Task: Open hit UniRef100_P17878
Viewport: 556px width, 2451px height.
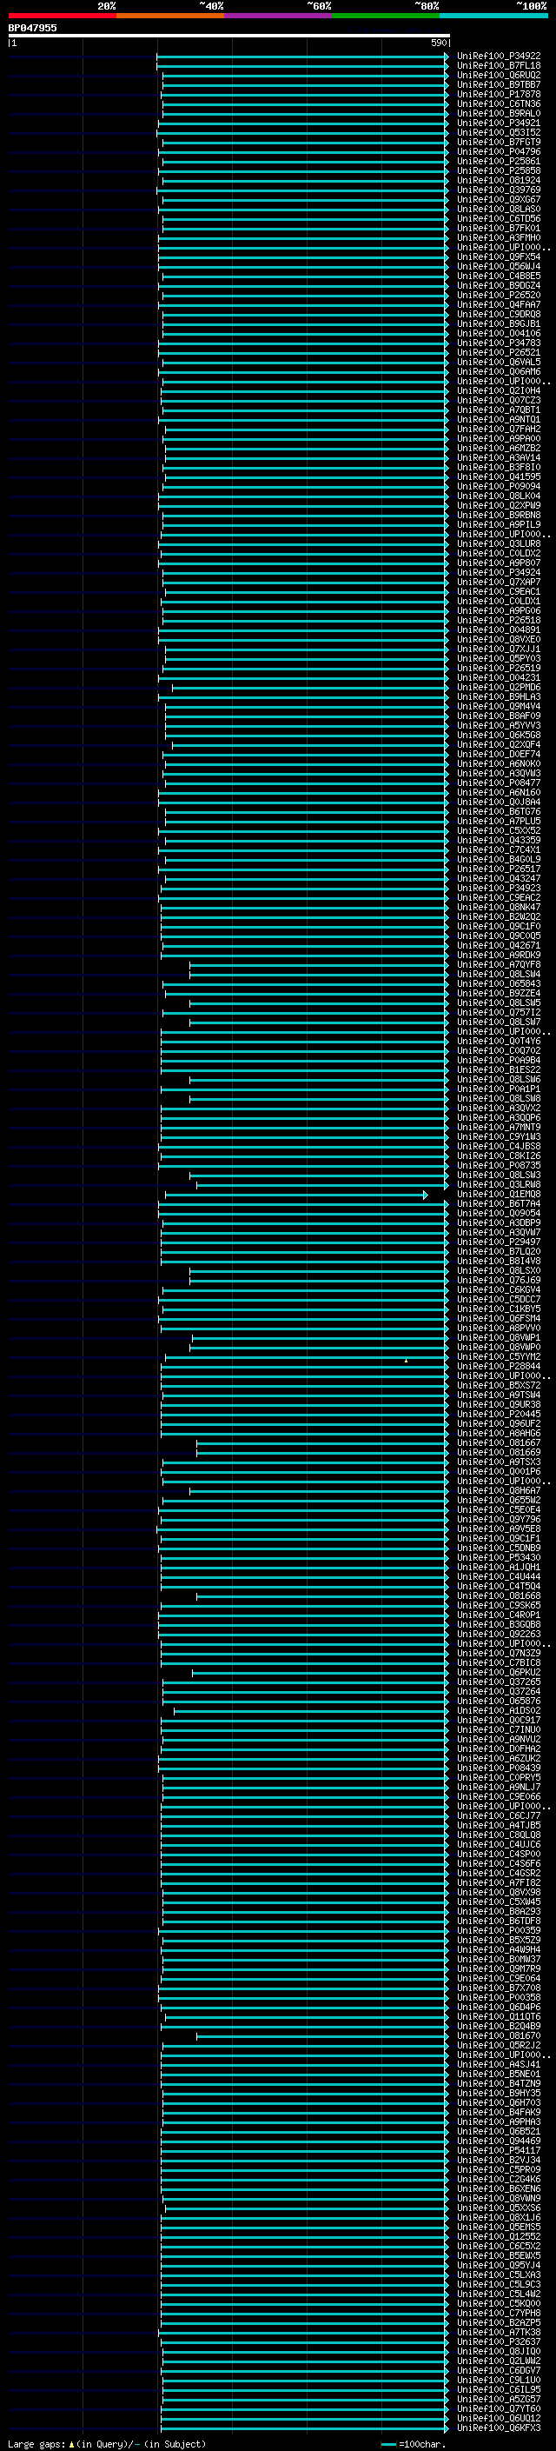Action: (x=498, y=94)
